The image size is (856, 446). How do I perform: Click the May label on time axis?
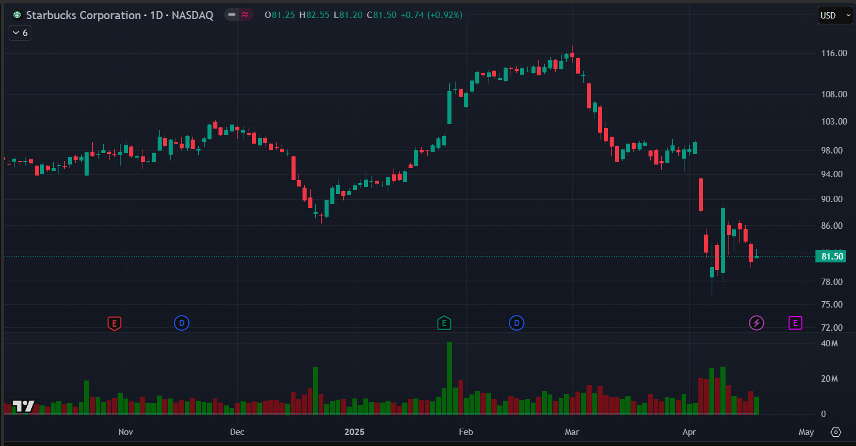(806, 432)
